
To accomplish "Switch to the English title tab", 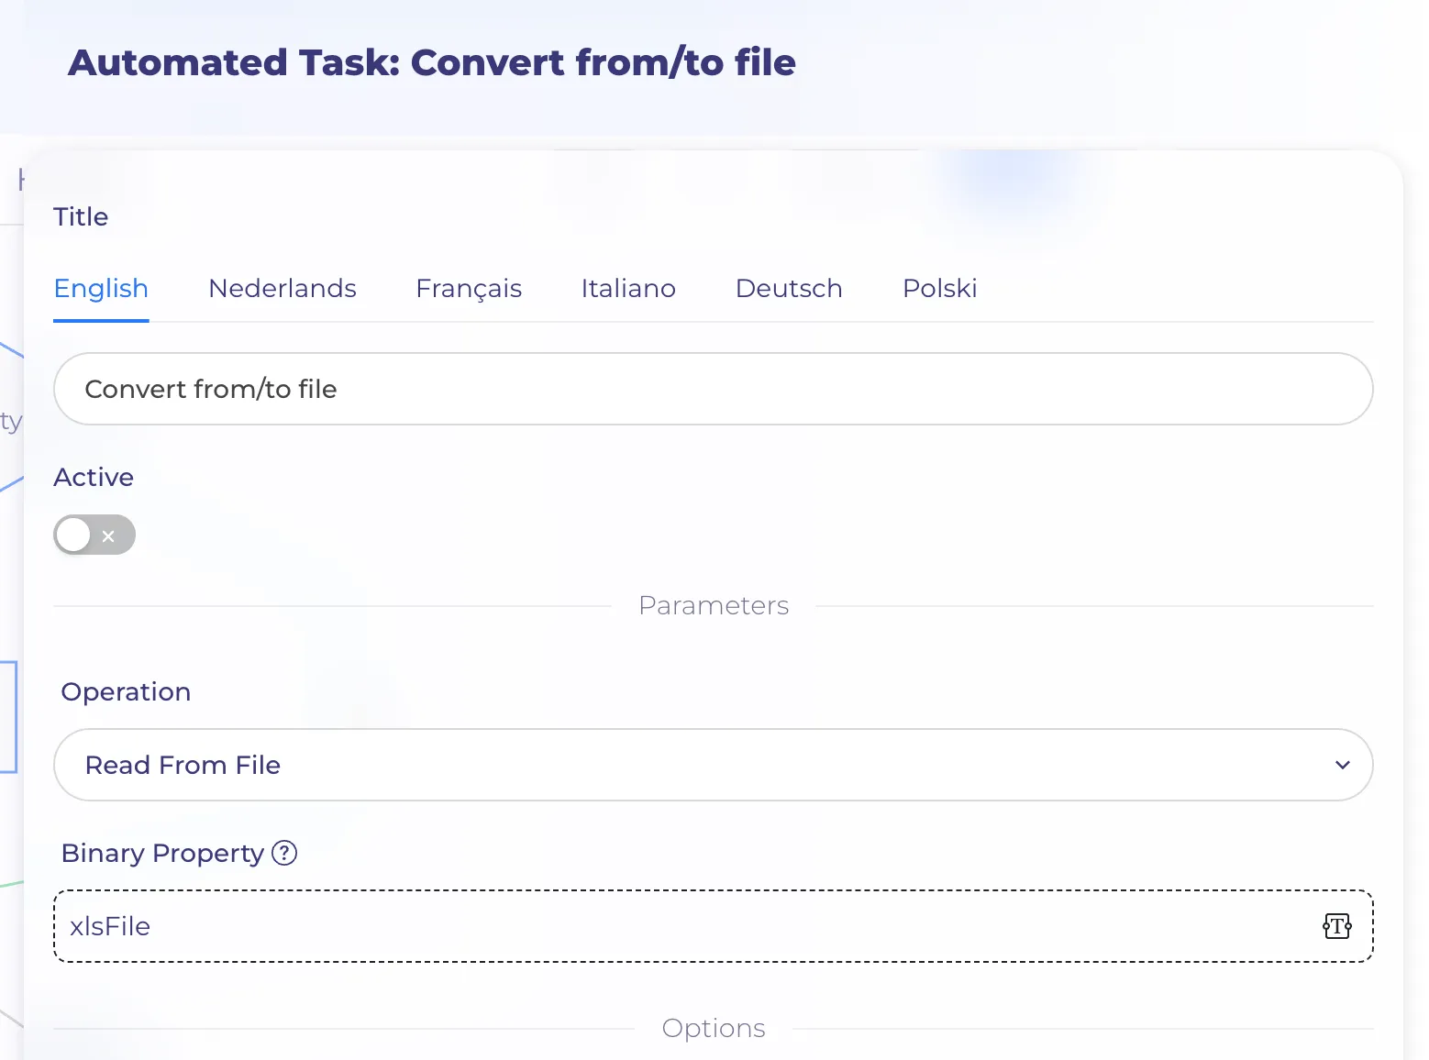I will (101, 289).
